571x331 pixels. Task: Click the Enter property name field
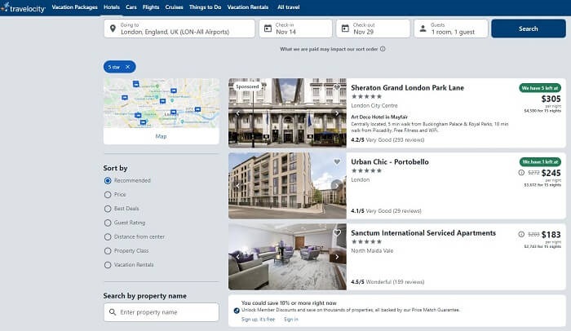click(162, 312)
